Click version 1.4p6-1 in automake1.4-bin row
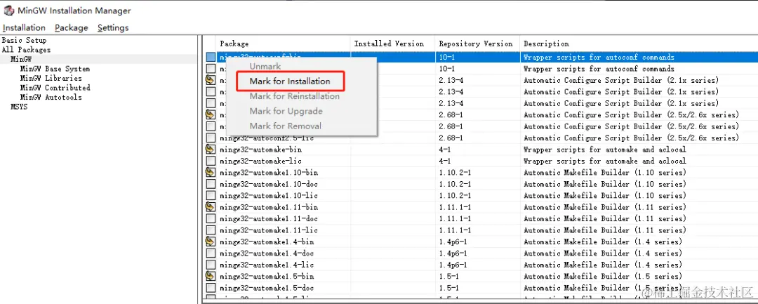 coord(453,242)
